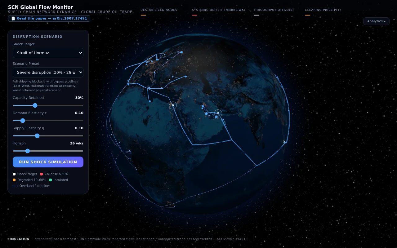Click the Systemic Deficit (MMBBL/WK) metric
The width and height of the screenshot is (397, 248).
coord(218,12)
